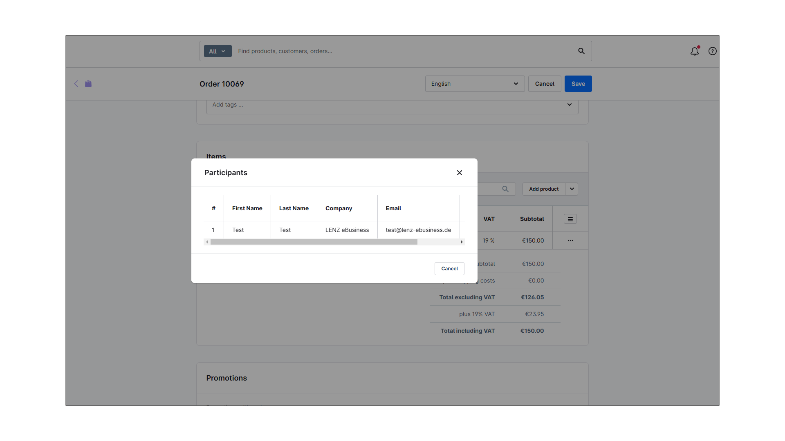Expand the Add product arrow dropdown
The height and width of the screenshot is (441, 785).
click(x=572, y=189)
